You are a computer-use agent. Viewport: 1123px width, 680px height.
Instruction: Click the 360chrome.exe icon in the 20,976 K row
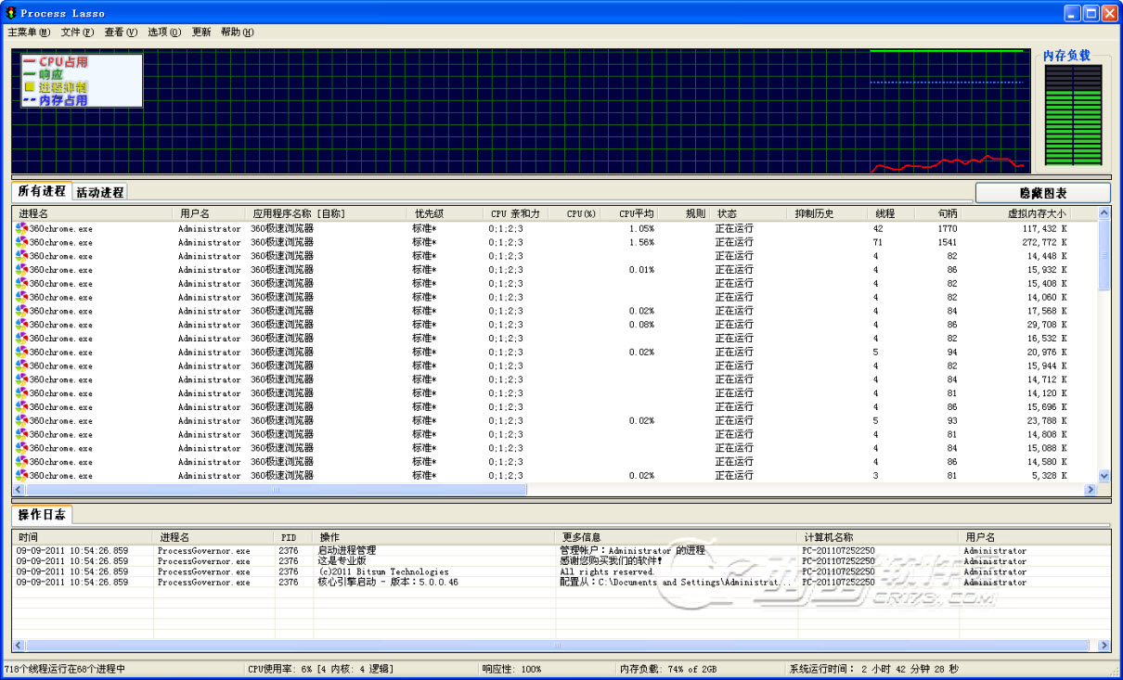(x=21, y=352)
